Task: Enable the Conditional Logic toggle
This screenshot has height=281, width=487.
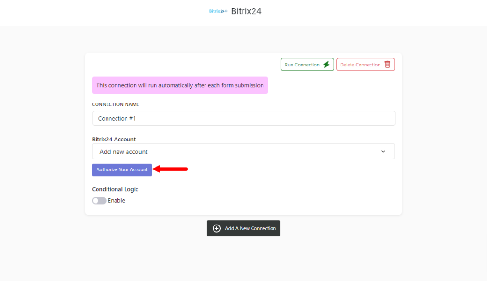Action: (x=99, y=201)
